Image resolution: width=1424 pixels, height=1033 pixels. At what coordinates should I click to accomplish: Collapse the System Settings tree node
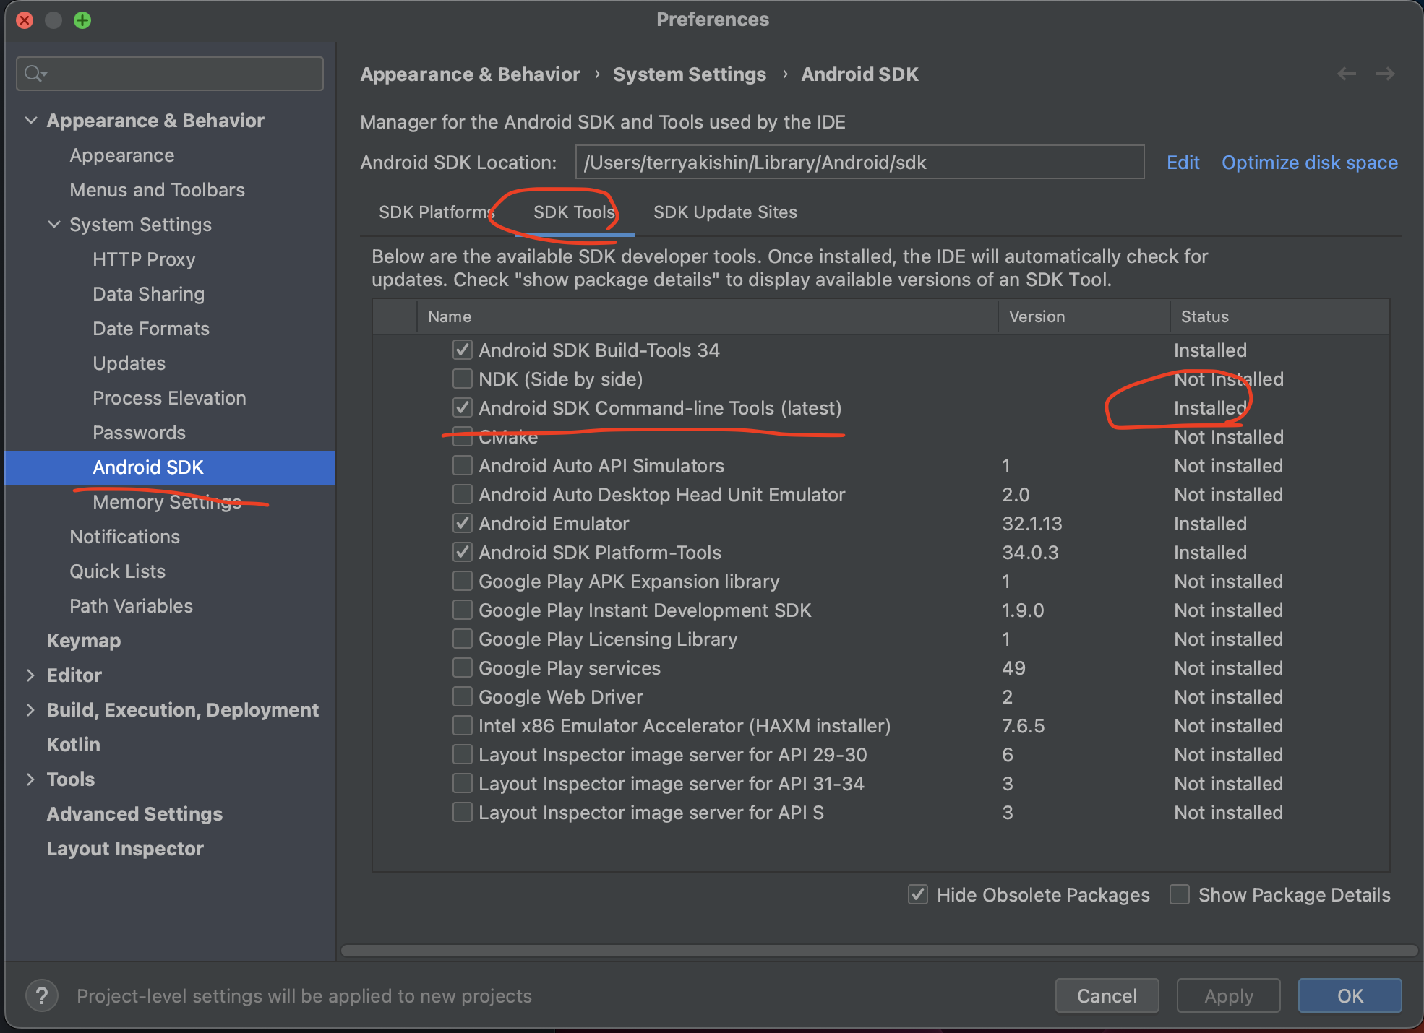click(54, 225)
